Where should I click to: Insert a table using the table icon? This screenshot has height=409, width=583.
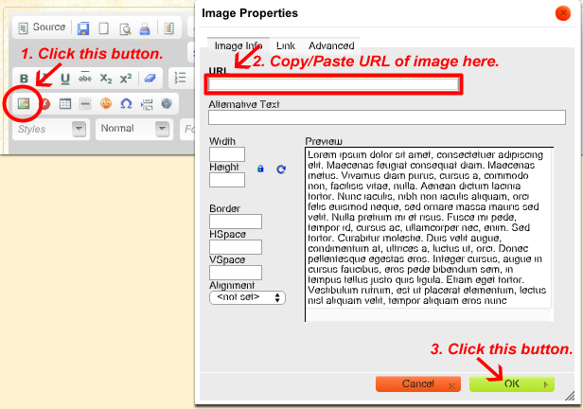coord(65,103)
